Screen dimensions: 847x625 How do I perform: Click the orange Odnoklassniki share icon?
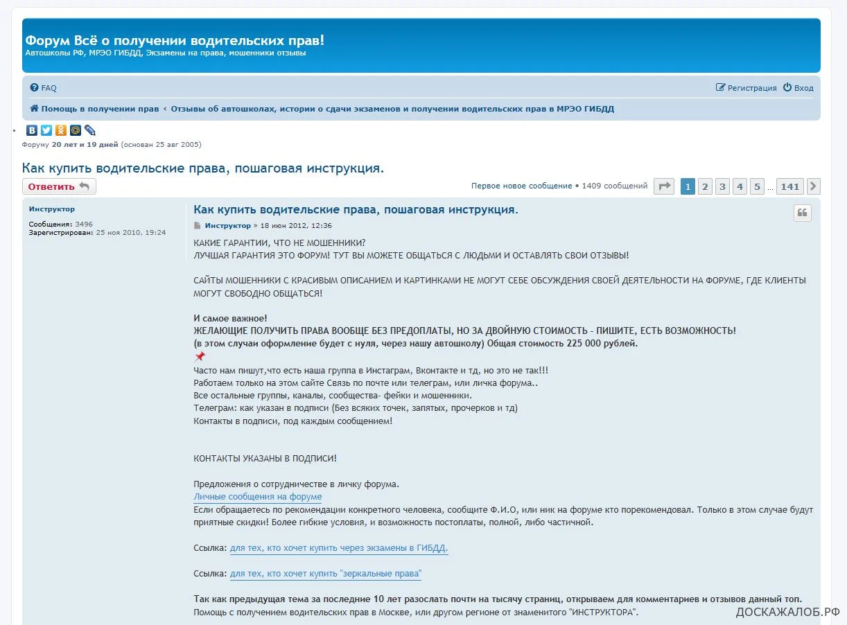(x=61, y=130)
